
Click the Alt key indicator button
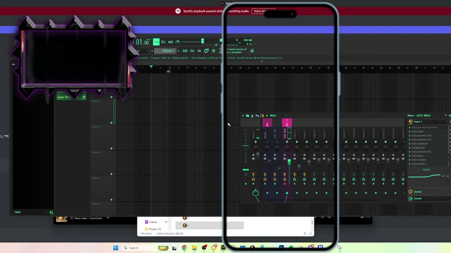point(199,51)
